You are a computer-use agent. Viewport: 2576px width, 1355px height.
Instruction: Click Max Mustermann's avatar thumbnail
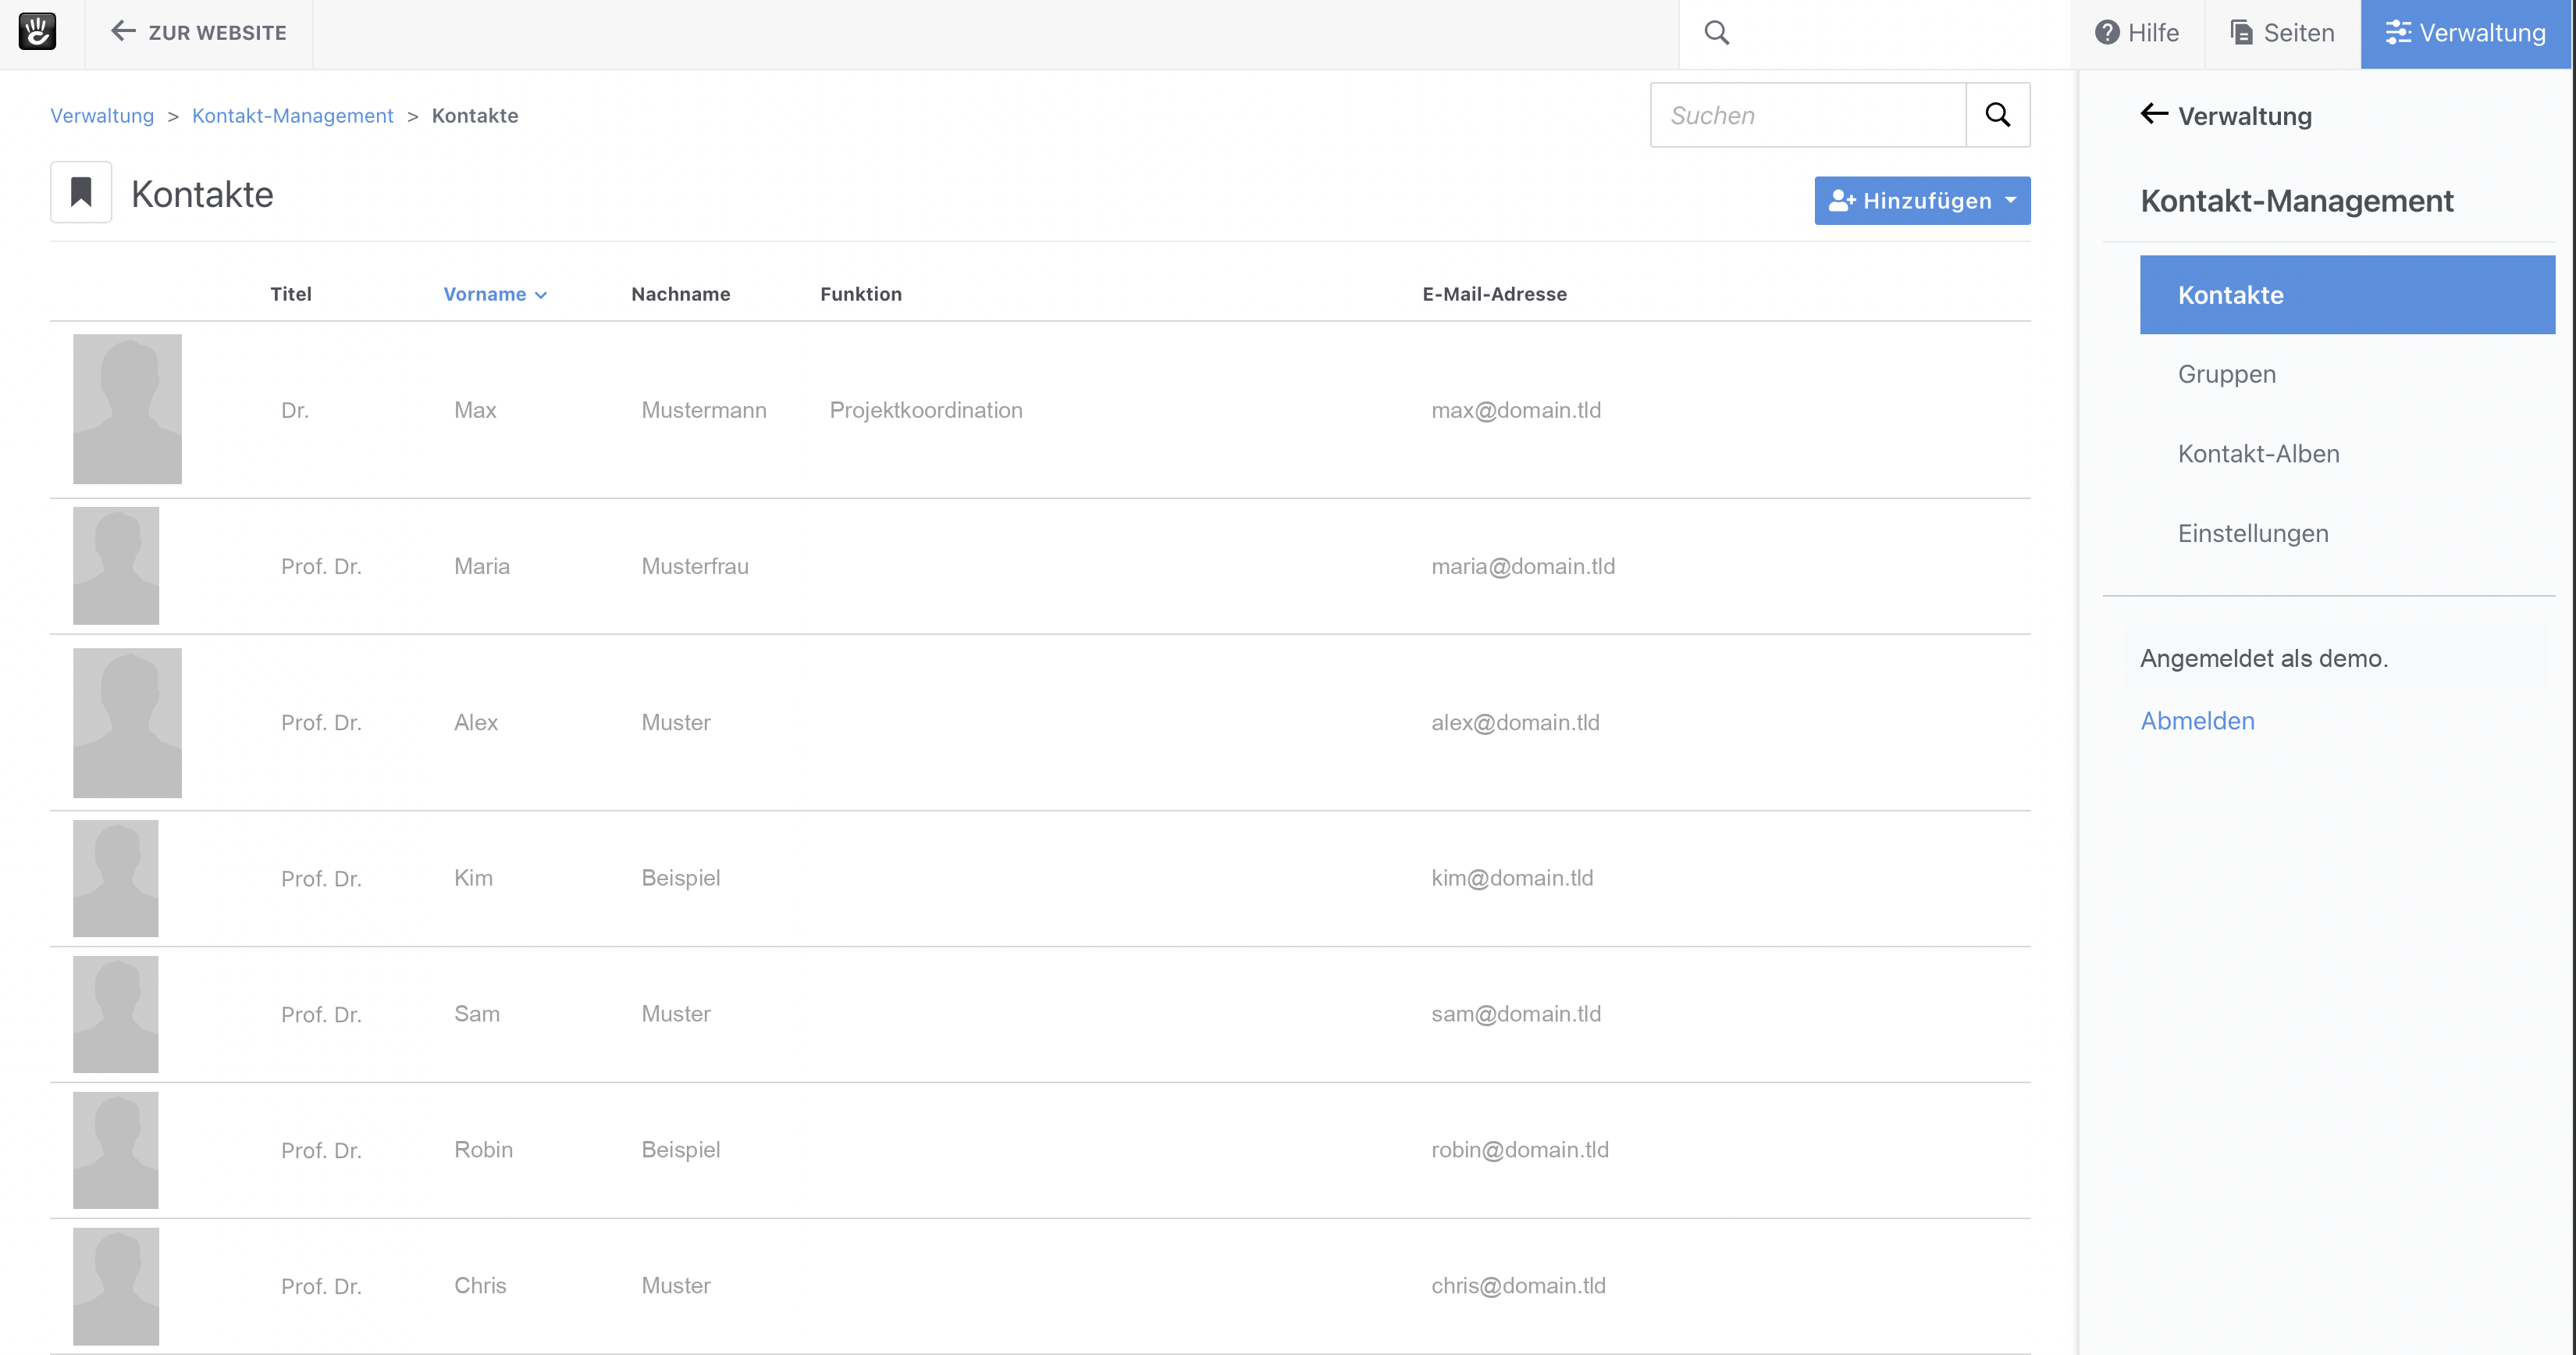click(127, 409)
